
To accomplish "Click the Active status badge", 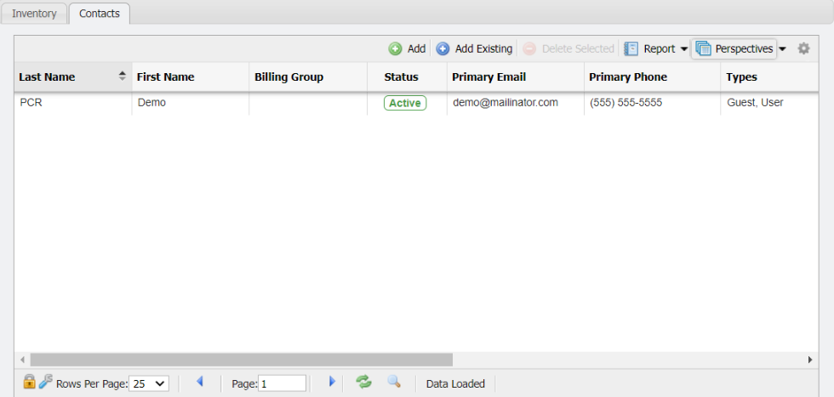I will [405, 103].
